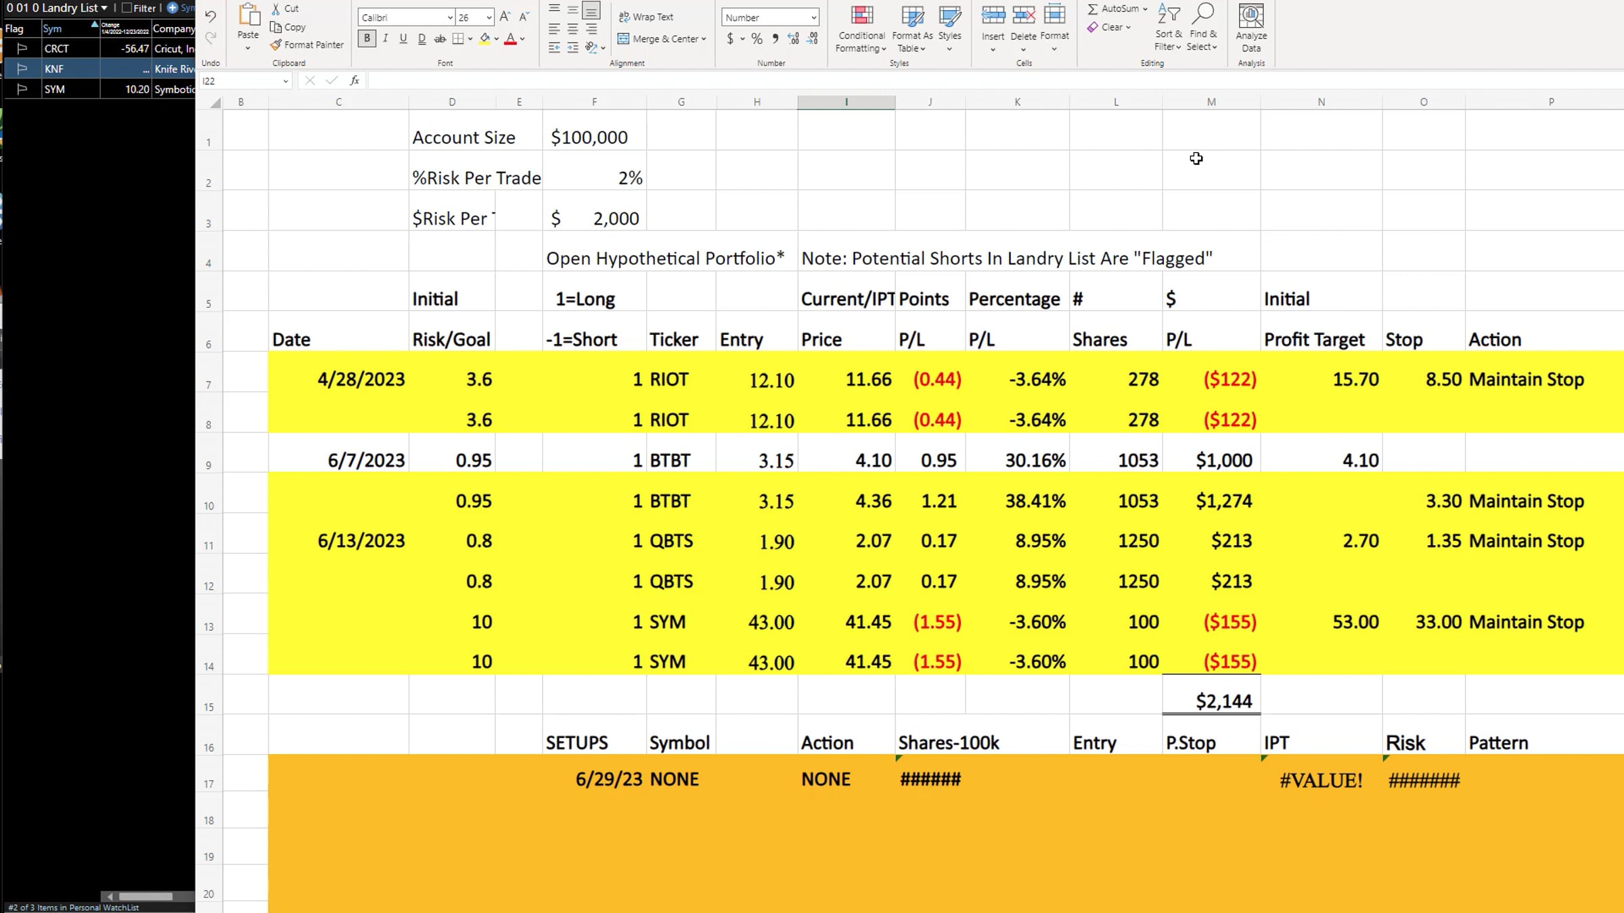Toggle italic formatting
The image size is (1624, 913).
(385, 39)
